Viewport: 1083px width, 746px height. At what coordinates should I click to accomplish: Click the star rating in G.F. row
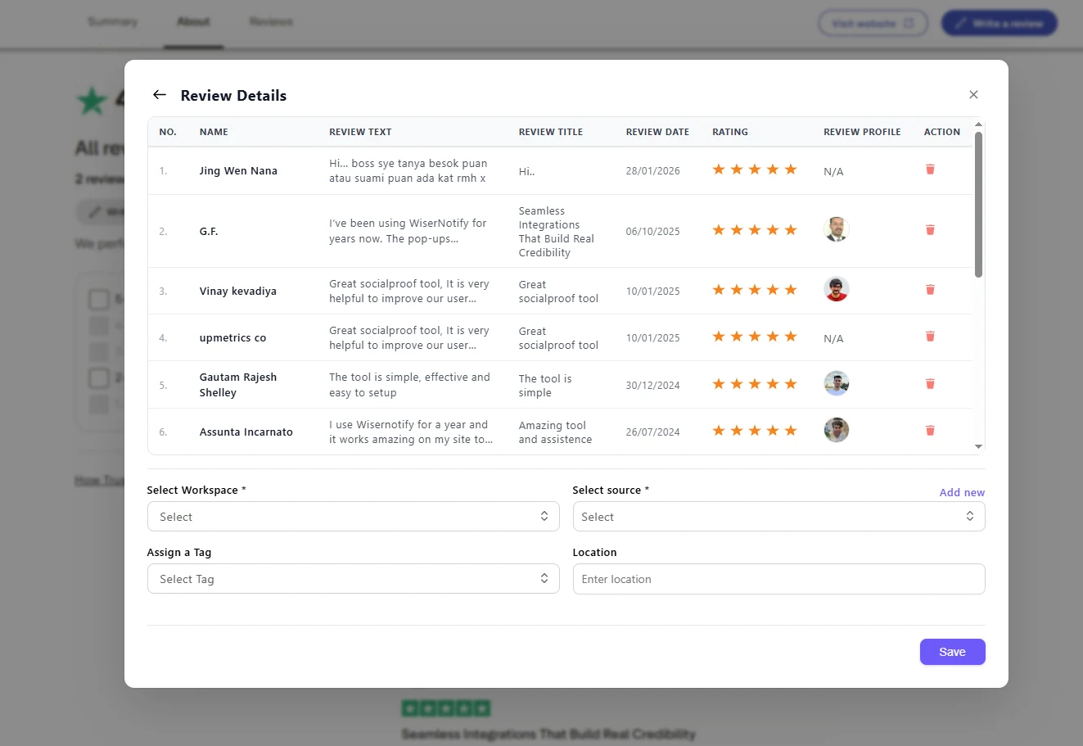755,230
